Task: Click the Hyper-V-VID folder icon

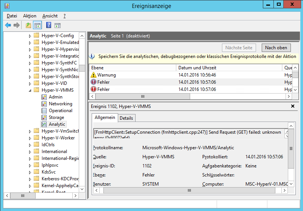Action: coord(36,83)
